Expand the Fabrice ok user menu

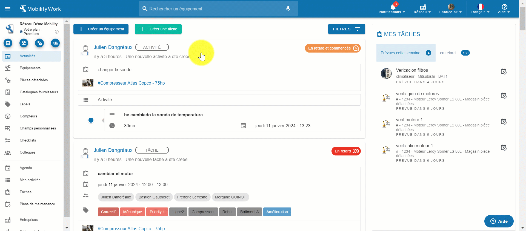point(450,9)
